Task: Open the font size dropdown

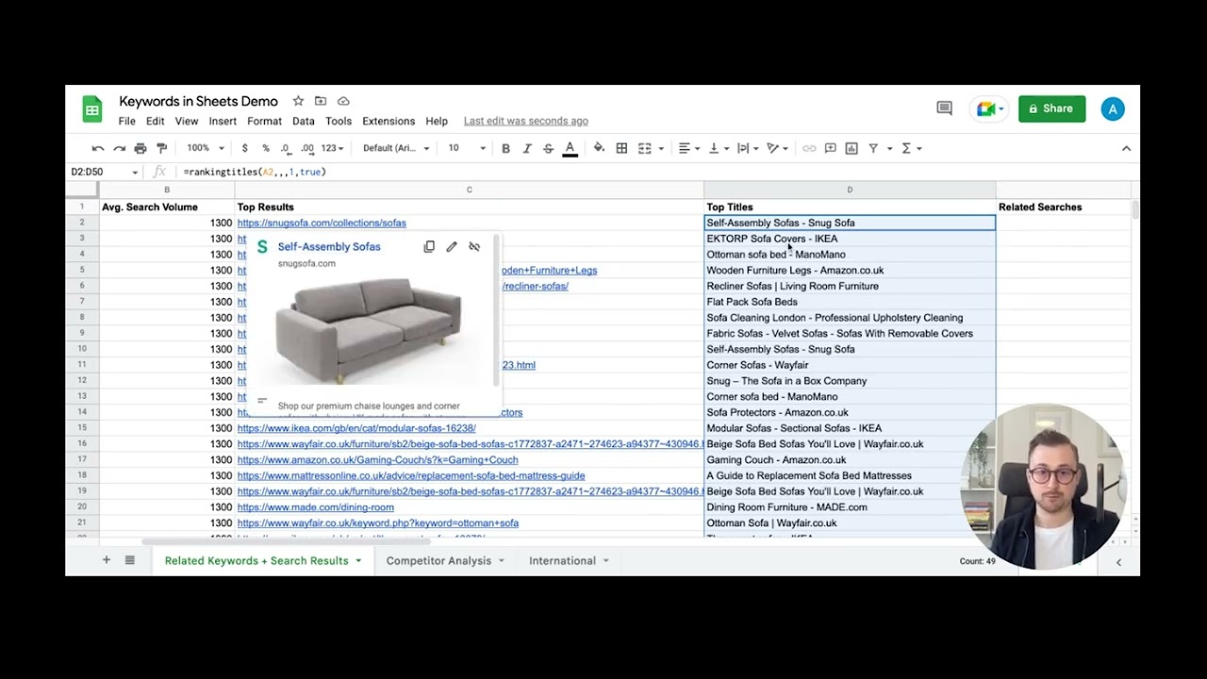Action: click(466, 148)
